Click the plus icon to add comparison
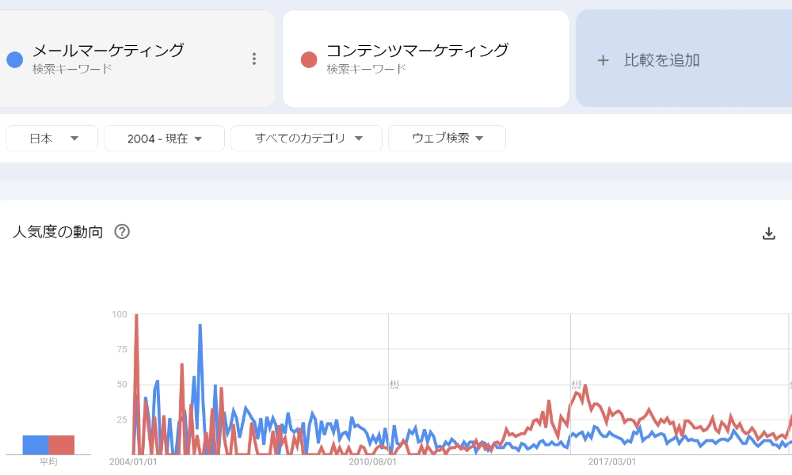 point(604,60)
